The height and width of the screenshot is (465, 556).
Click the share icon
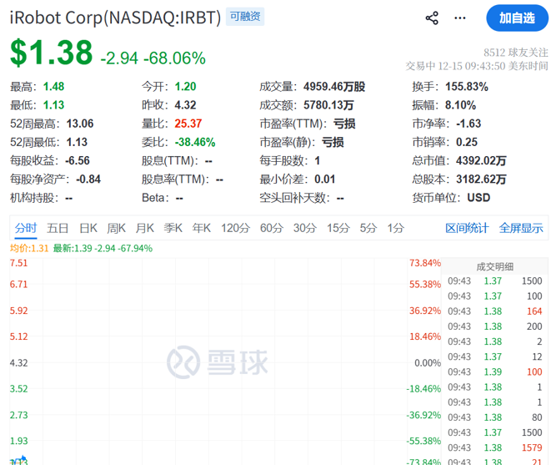click(432, 18)
